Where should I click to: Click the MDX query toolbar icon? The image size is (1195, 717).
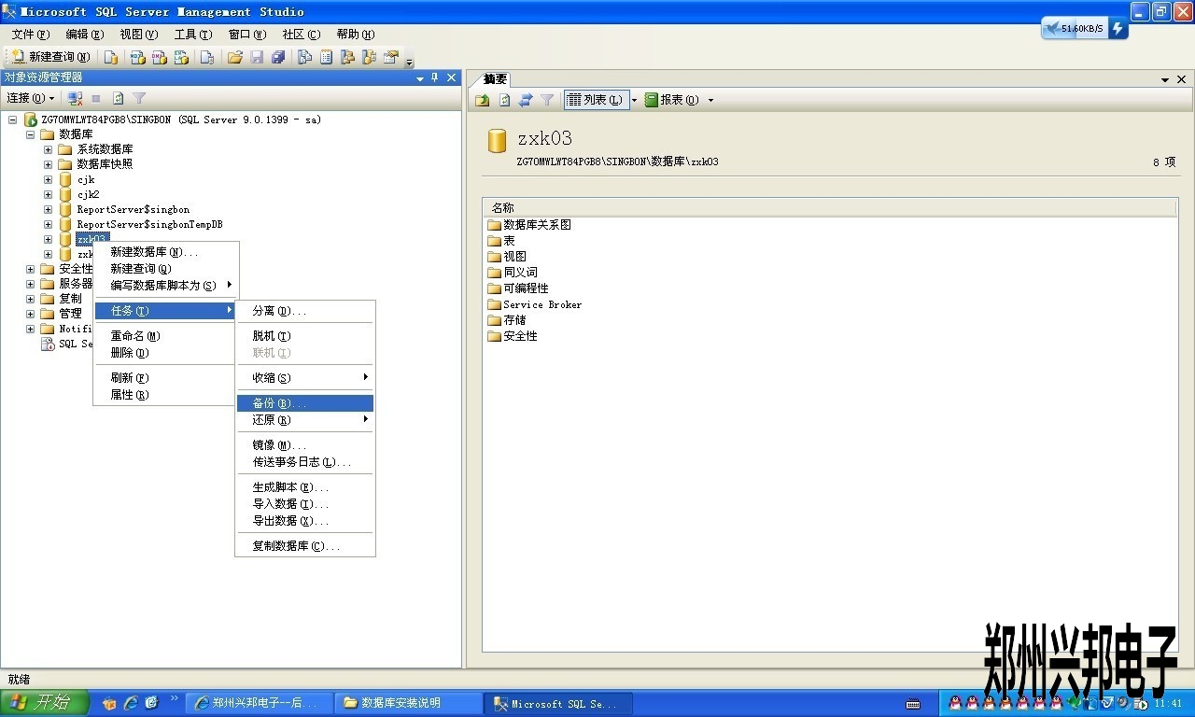click(137, 57)
